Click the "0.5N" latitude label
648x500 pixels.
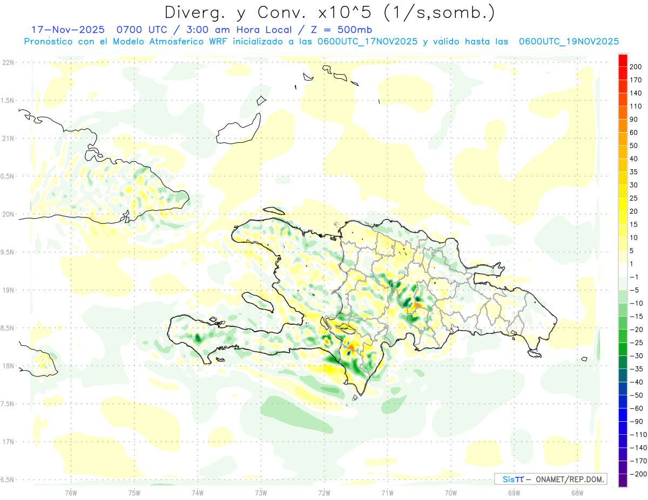click(x=8, y=176)
